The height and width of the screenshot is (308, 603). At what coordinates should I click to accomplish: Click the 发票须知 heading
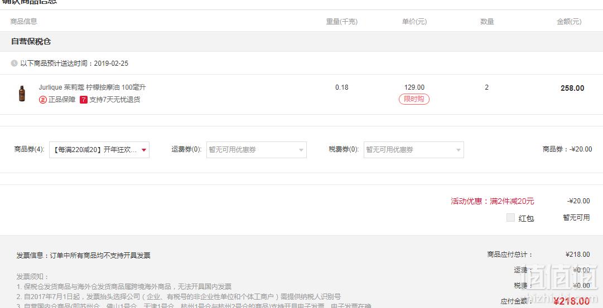33,277
